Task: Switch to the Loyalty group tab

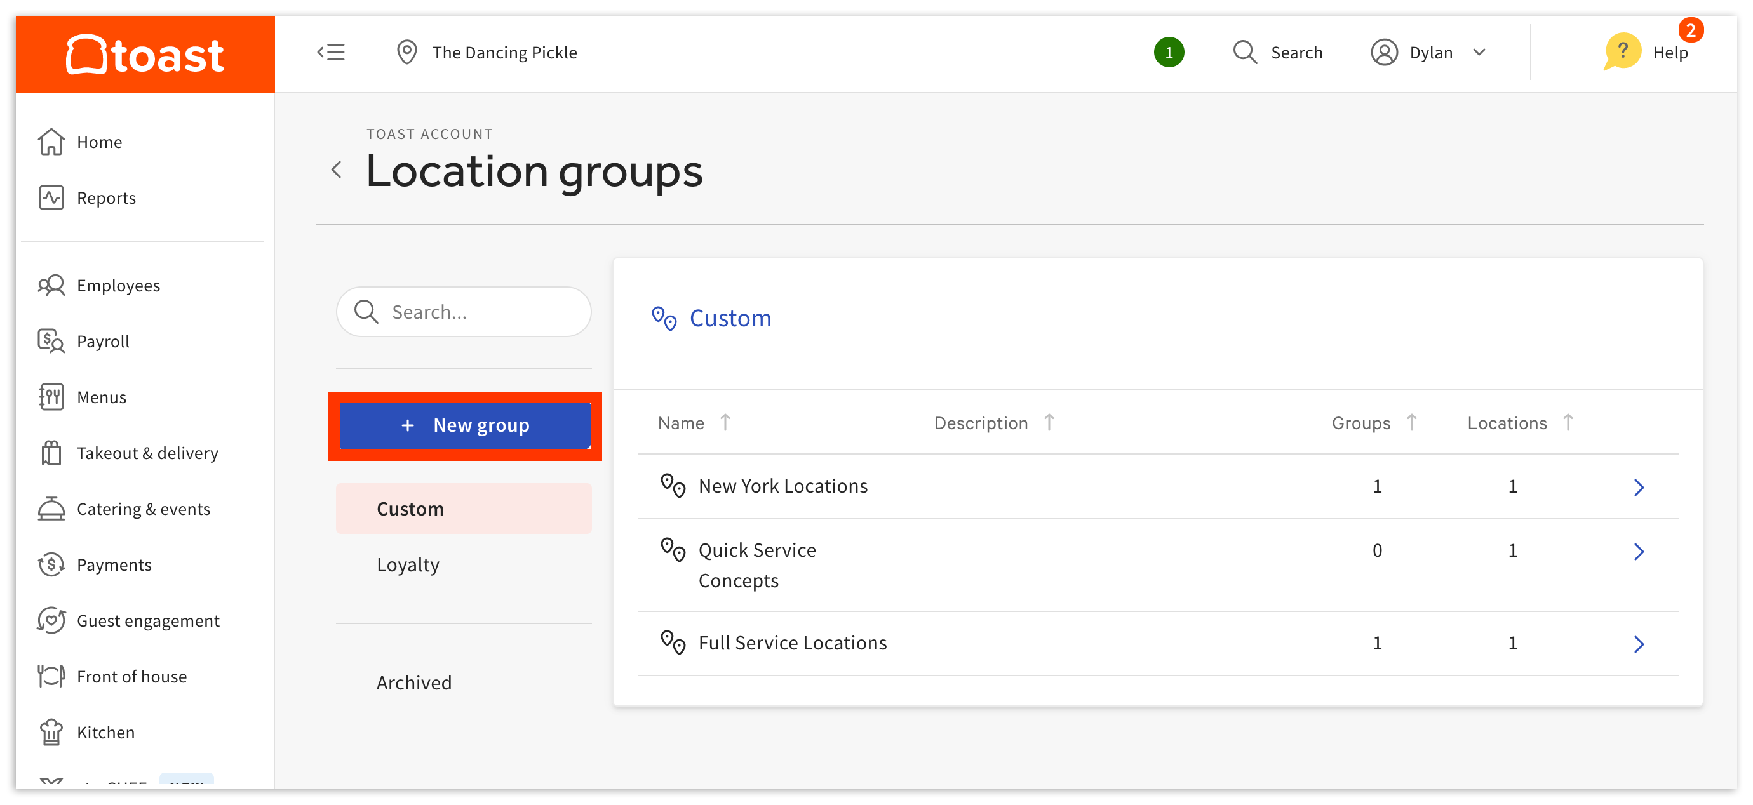Action: click(x=408, y=563)
